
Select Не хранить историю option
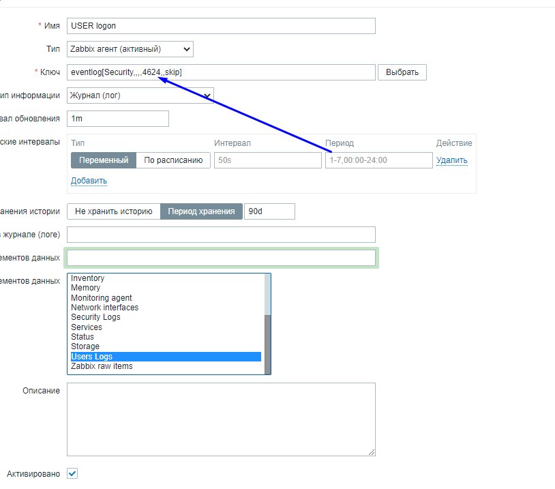coord(114,211)
